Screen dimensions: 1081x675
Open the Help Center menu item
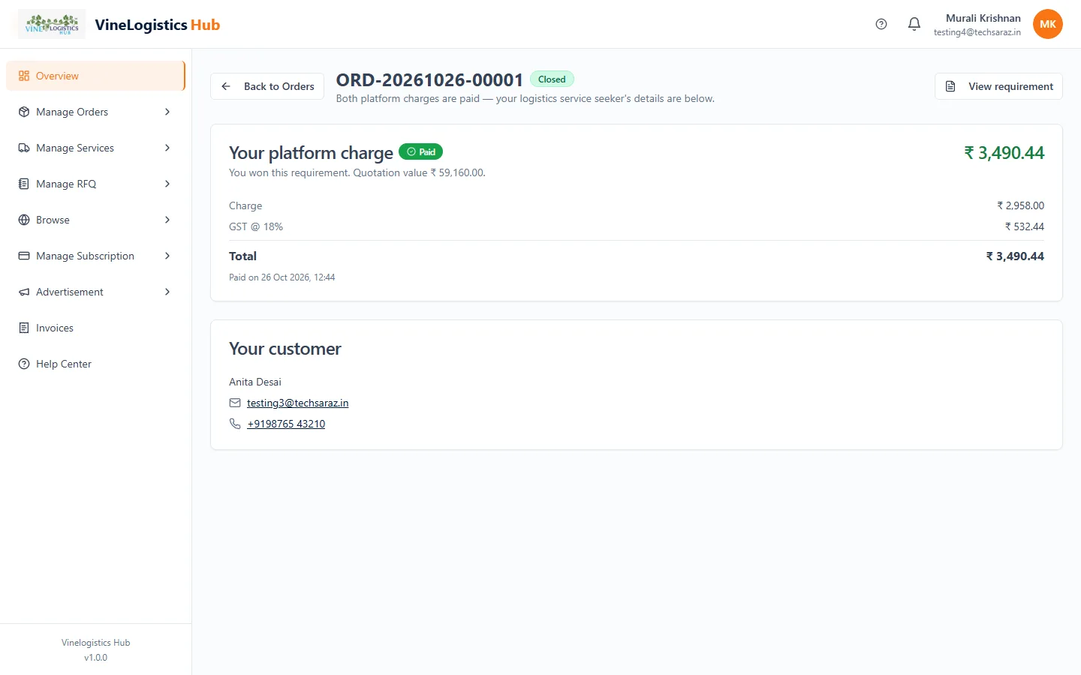(x=95, y=364)
